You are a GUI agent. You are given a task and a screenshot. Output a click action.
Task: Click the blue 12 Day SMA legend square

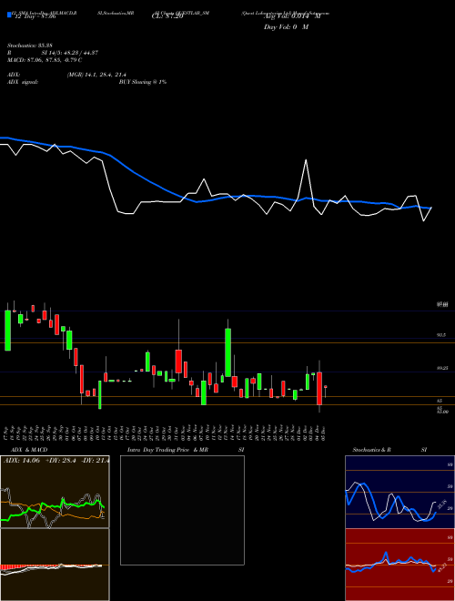10,15
